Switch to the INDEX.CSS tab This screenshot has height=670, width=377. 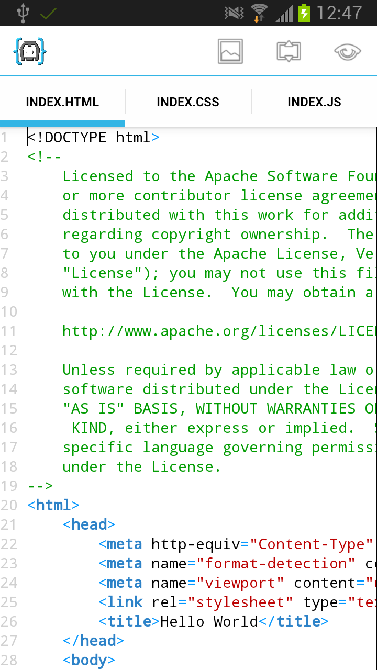tap(188, 102)
